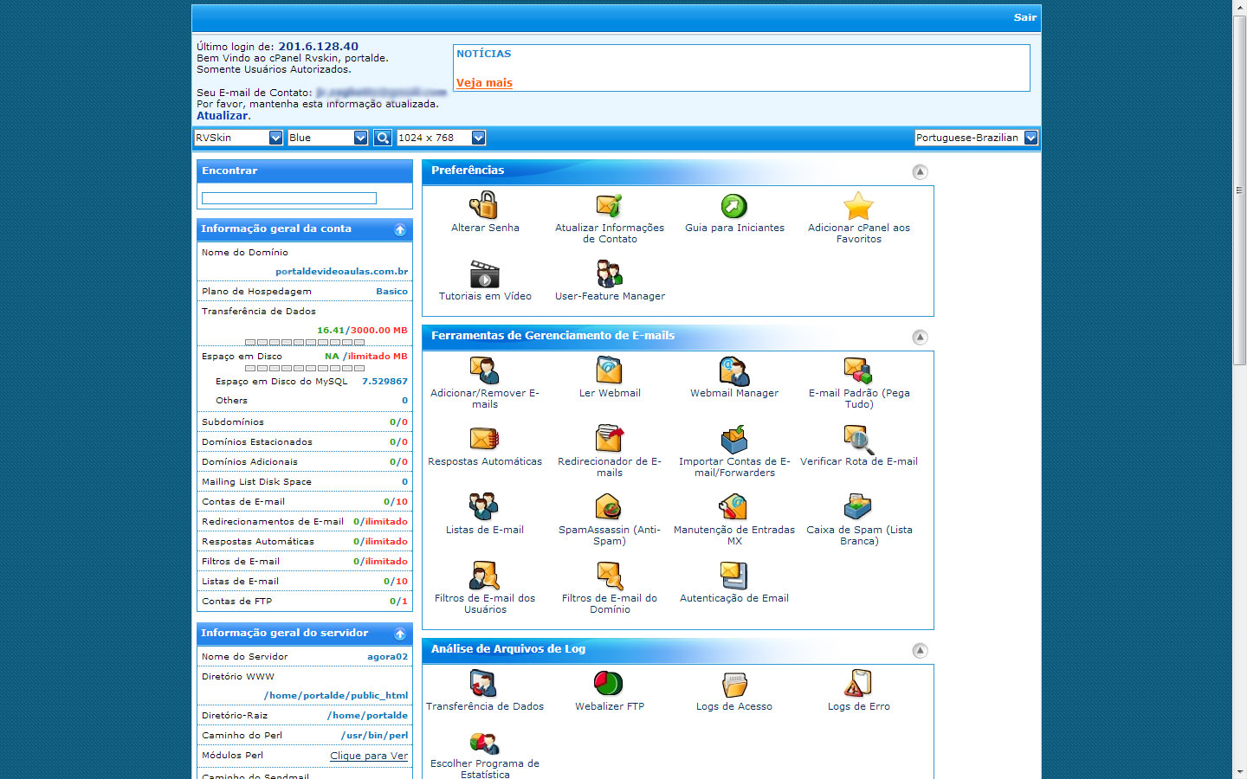1247x779 pixels.
Task: Open Verificar Rota de E-mail icon
Action: [858, 439]
